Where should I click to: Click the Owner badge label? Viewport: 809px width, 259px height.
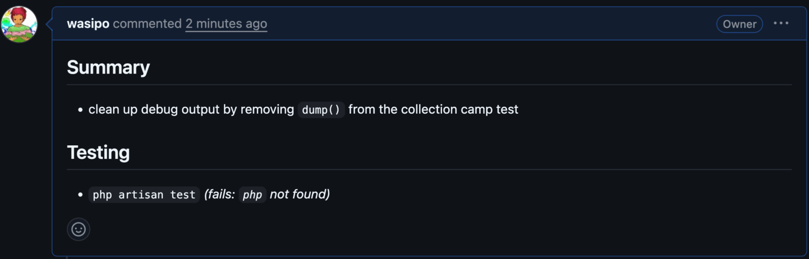739,24
